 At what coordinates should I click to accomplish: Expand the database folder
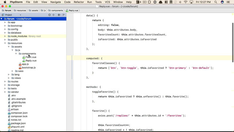pyautogui.click(x=5, y=33)
